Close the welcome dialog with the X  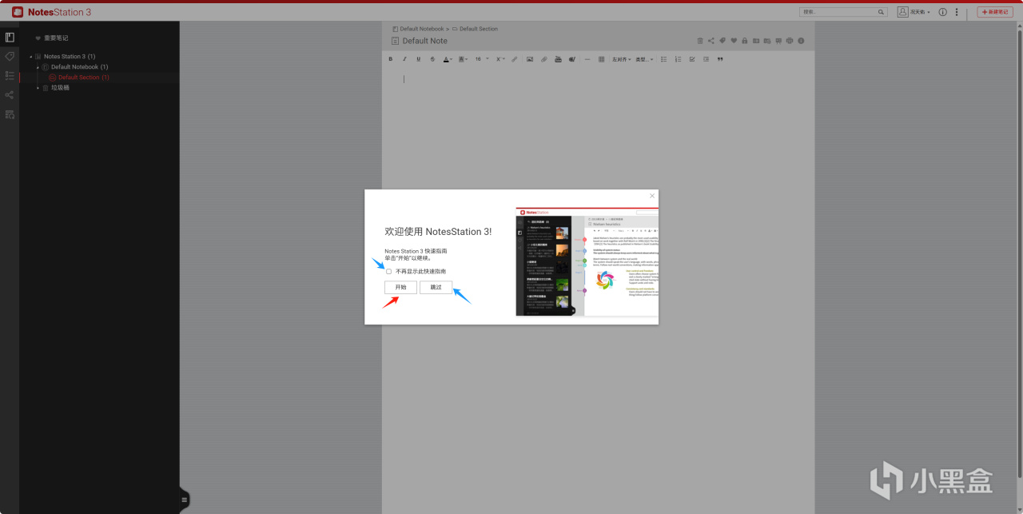(652, 196)
